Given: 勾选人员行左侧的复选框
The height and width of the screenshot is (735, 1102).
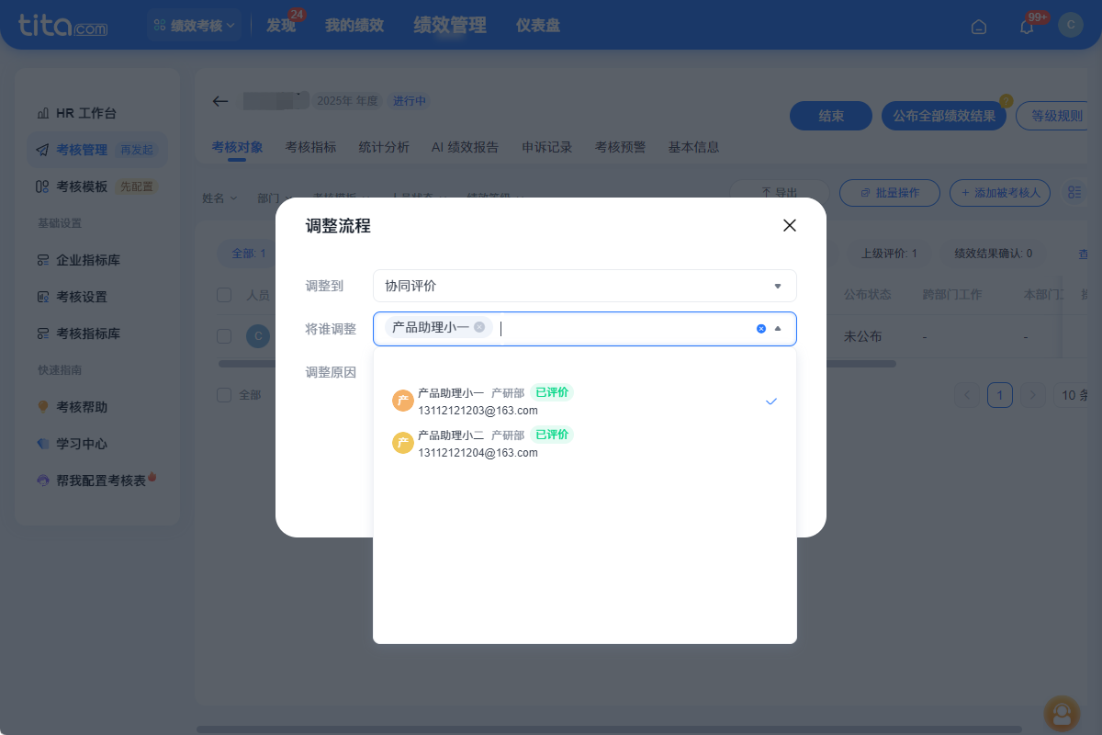Looking at the screenshot, I should coord(224,335).
